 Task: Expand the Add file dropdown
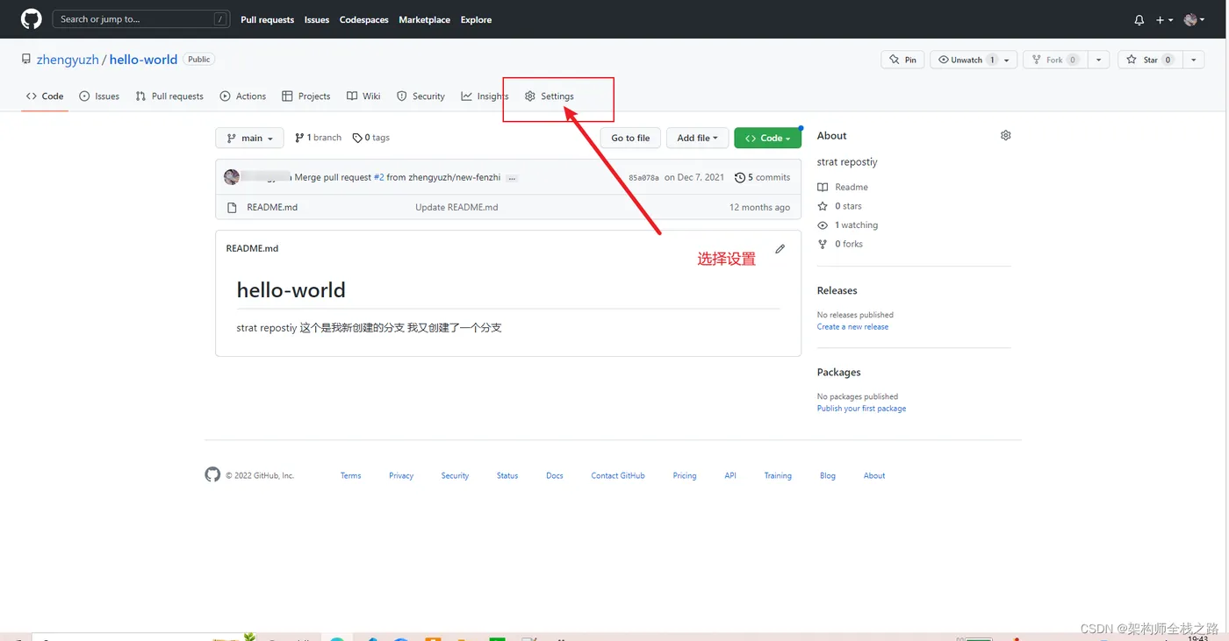click(x=697, y=138)
